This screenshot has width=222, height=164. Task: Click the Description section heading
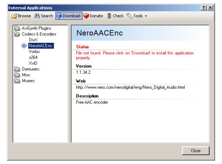87,96
